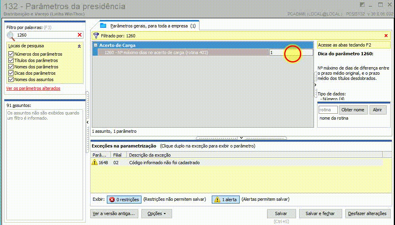The image size is (395, 225).
Task: Open 'Ver os parâmetros alterados' link
Action: [x=33, y=88]
